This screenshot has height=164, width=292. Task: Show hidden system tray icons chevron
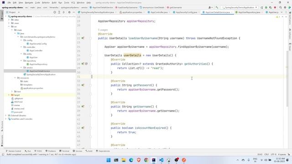tap(237, 160)
